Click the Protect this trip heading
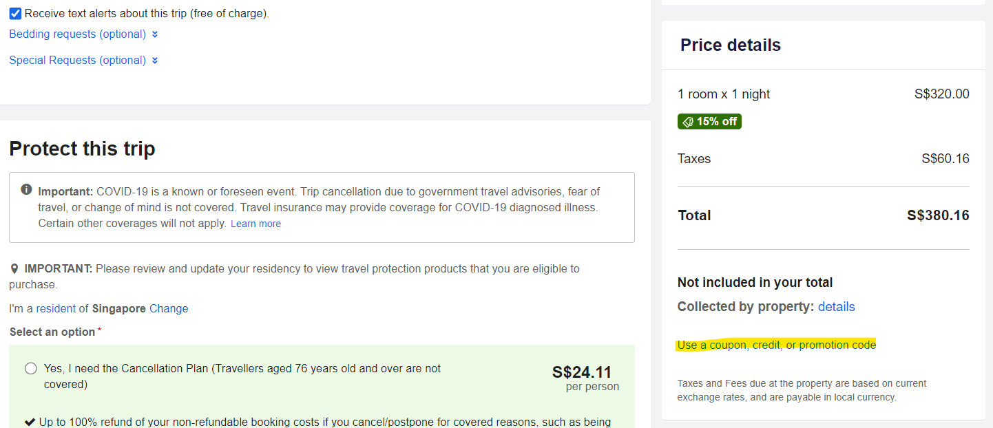 82,149
